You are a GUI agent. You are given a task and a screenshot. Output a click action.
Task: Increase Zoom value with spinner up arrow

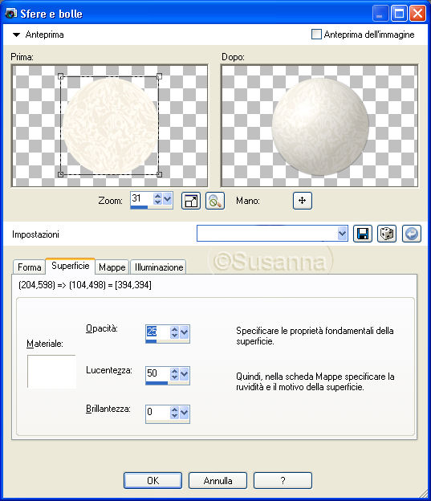pos(157,197)
